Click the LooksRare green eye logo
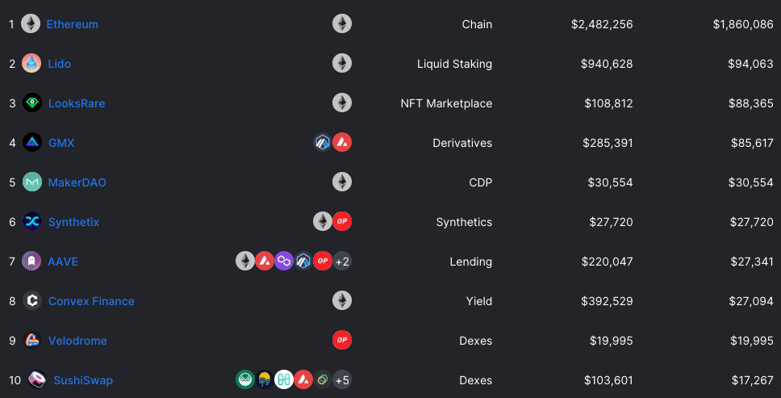The image size is (781, 398). click(32, 103)
